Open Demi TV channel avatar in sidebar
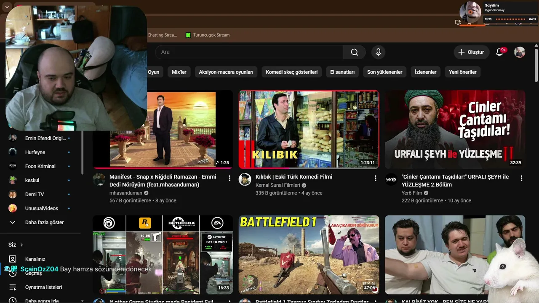 pyautogui.click(x=13, y=194)
